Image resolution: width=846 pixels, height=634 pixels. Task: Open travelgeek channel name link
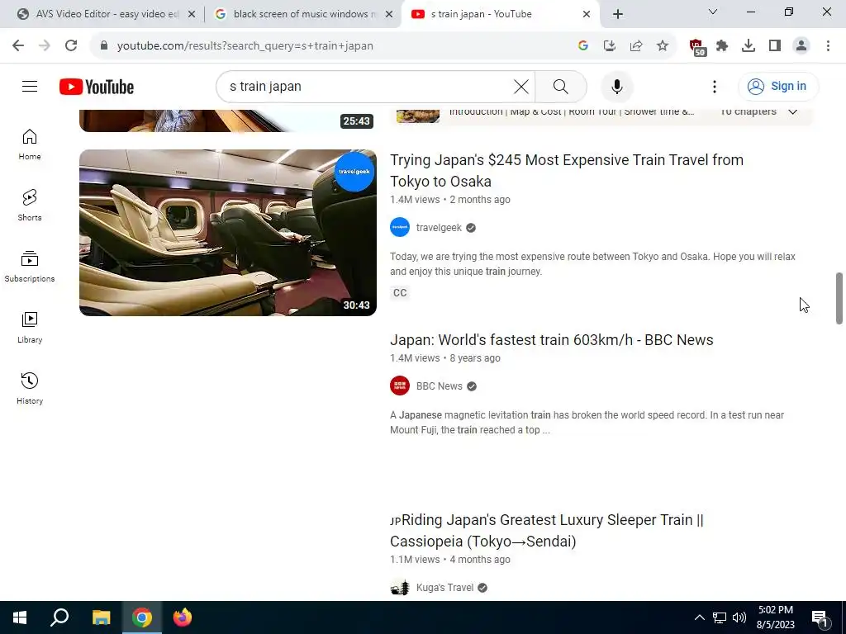pyautogui.click(x=439, y=228)
